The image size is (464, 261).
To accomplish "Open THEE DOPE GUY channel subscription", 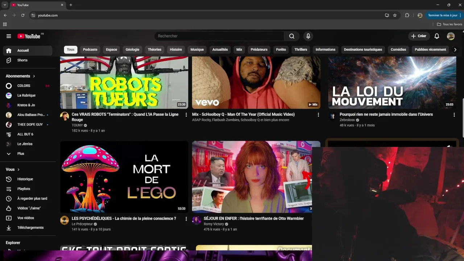I will click(x=27, y=124).
